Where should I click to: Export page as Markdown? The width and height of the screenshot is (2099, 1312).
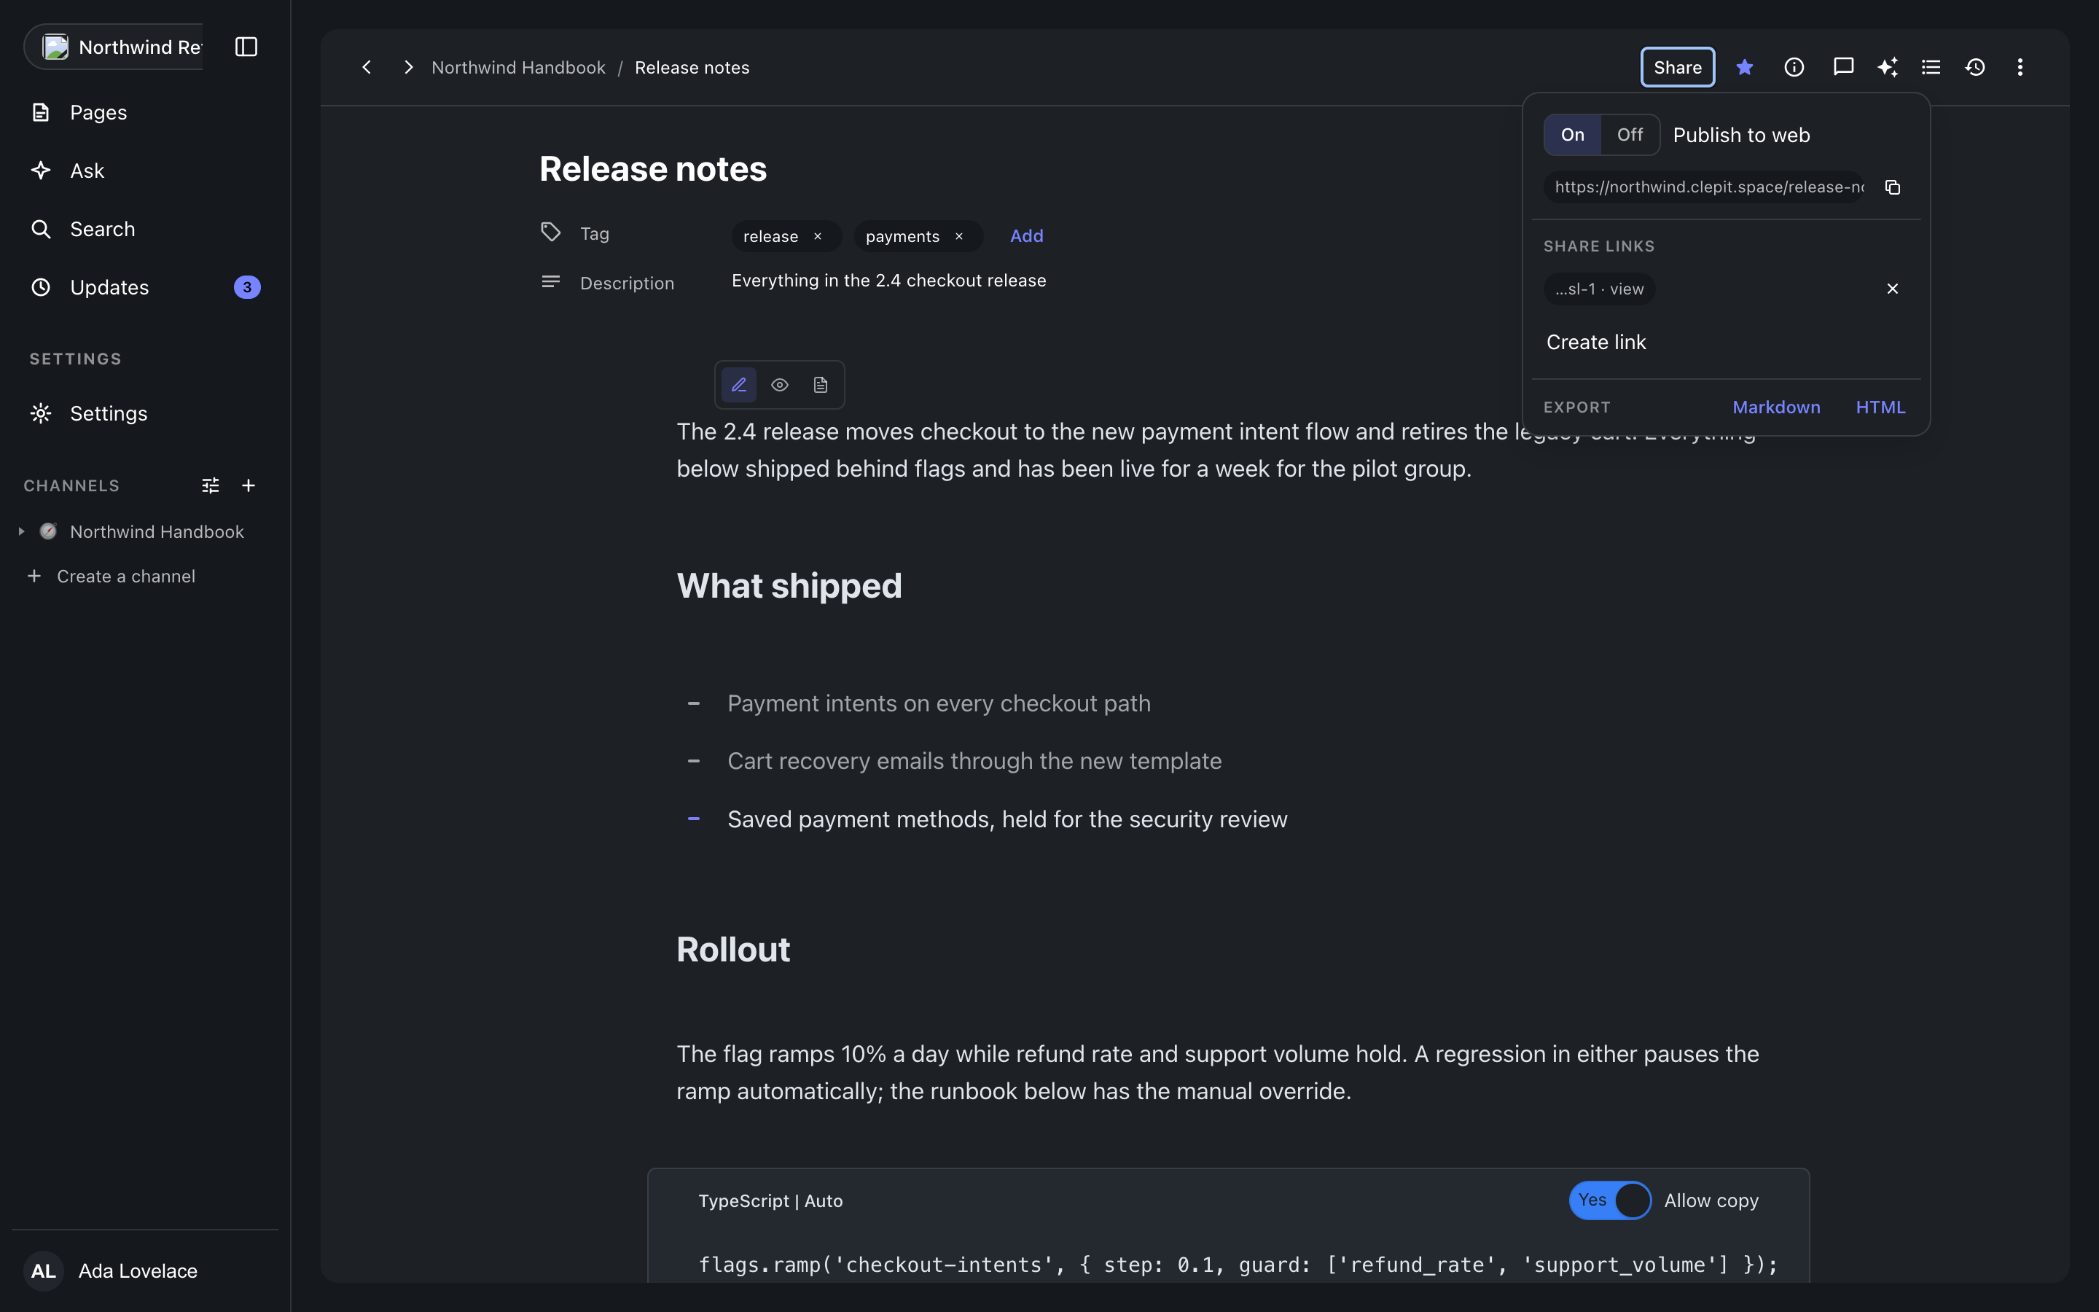tap(1776, 407)
